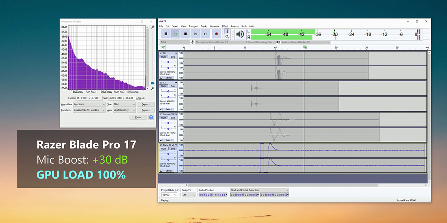
Task: Unsolo the Blade 17 v2 track
Action: (173, 148)
